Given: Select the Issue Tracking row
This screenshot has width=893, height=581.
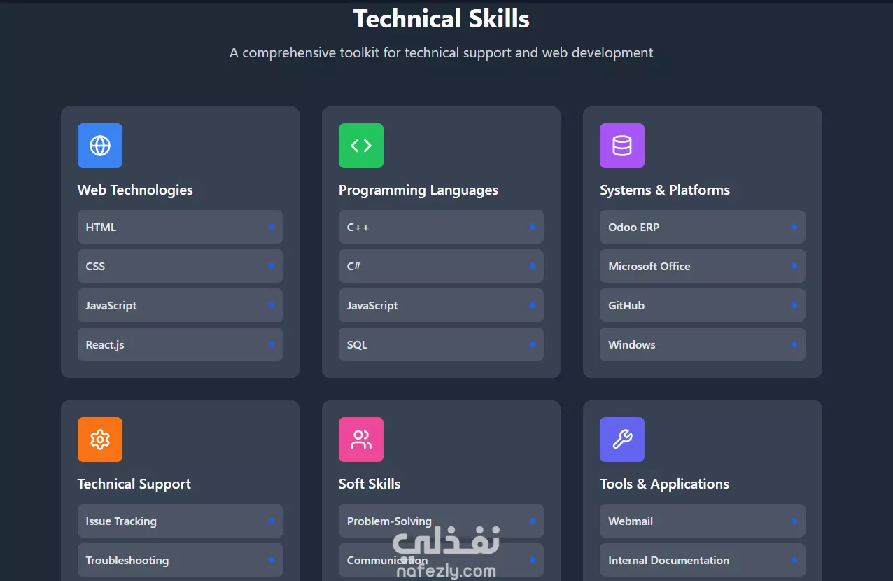Looking at the screenshot, I should click(x=180, y=521).
